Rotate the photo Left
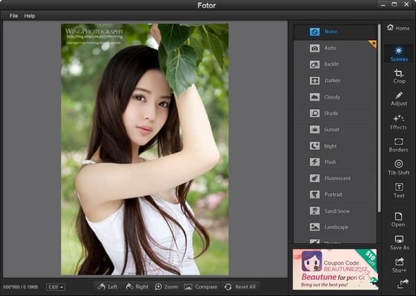416x296 pixels. click(107, 287)
